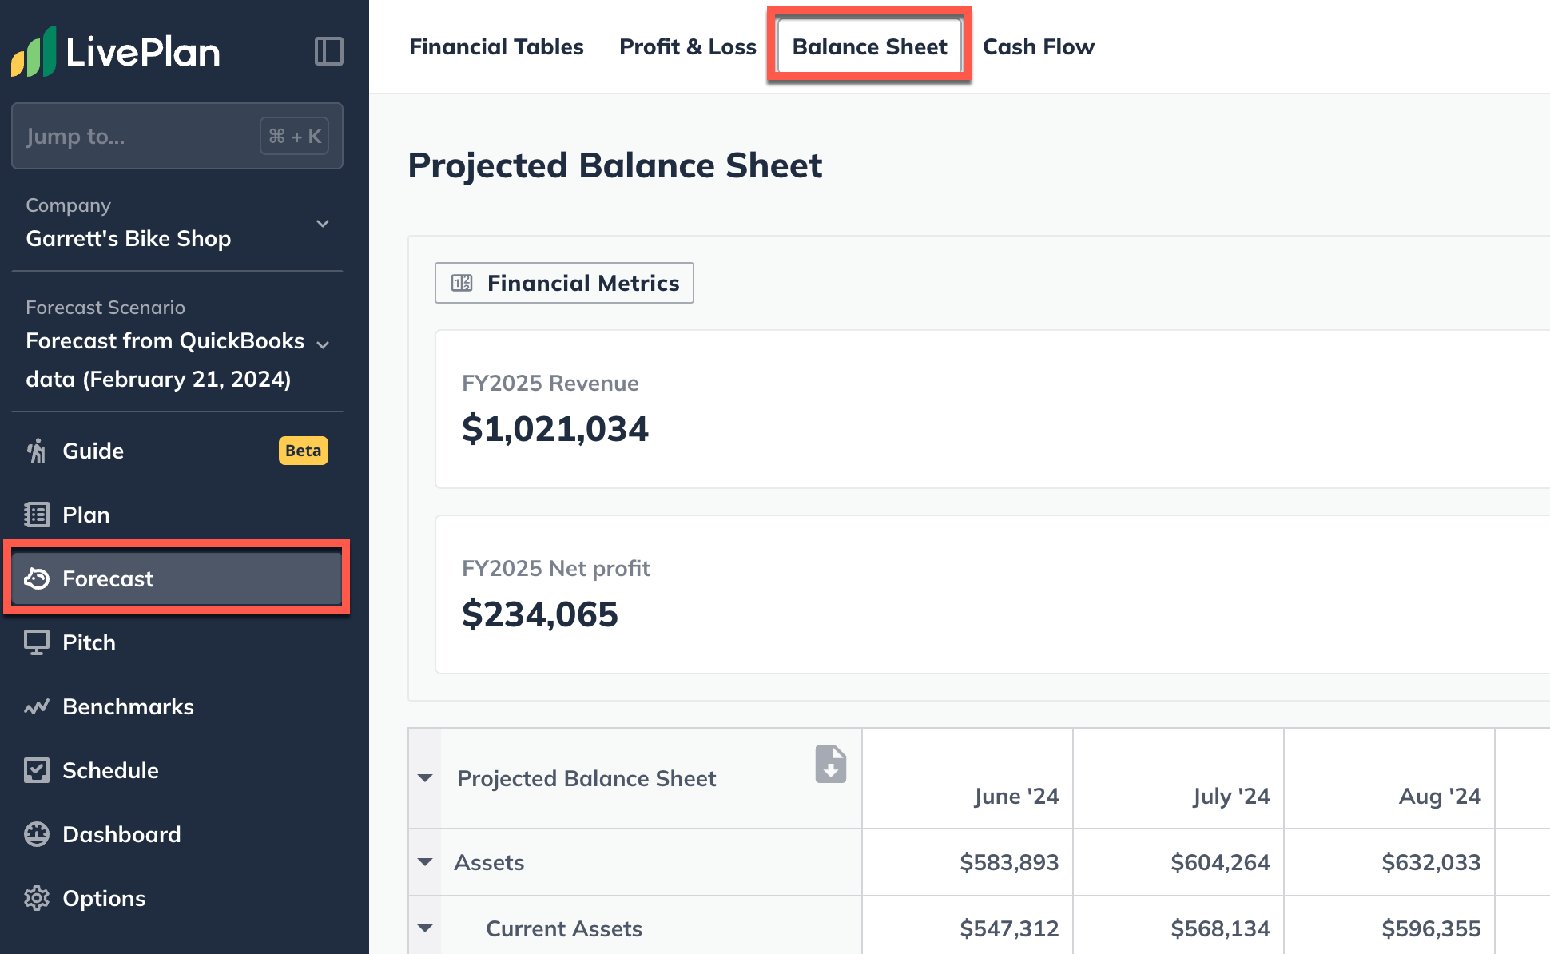Click the Plan notebook icon
This screenshot has height=954, width=1550.
[37, 515]
